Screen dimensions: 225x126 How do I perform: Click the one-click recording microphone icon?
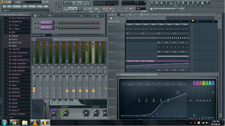pos(198,3)
